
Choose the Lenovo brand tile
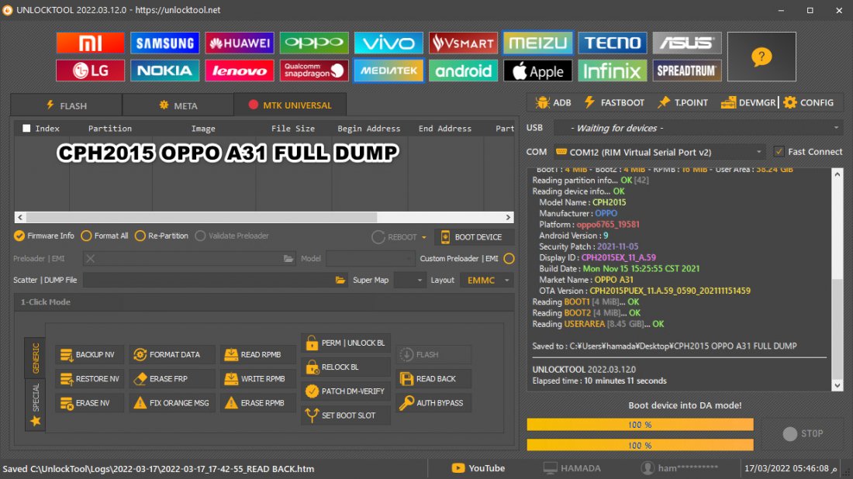240,71
